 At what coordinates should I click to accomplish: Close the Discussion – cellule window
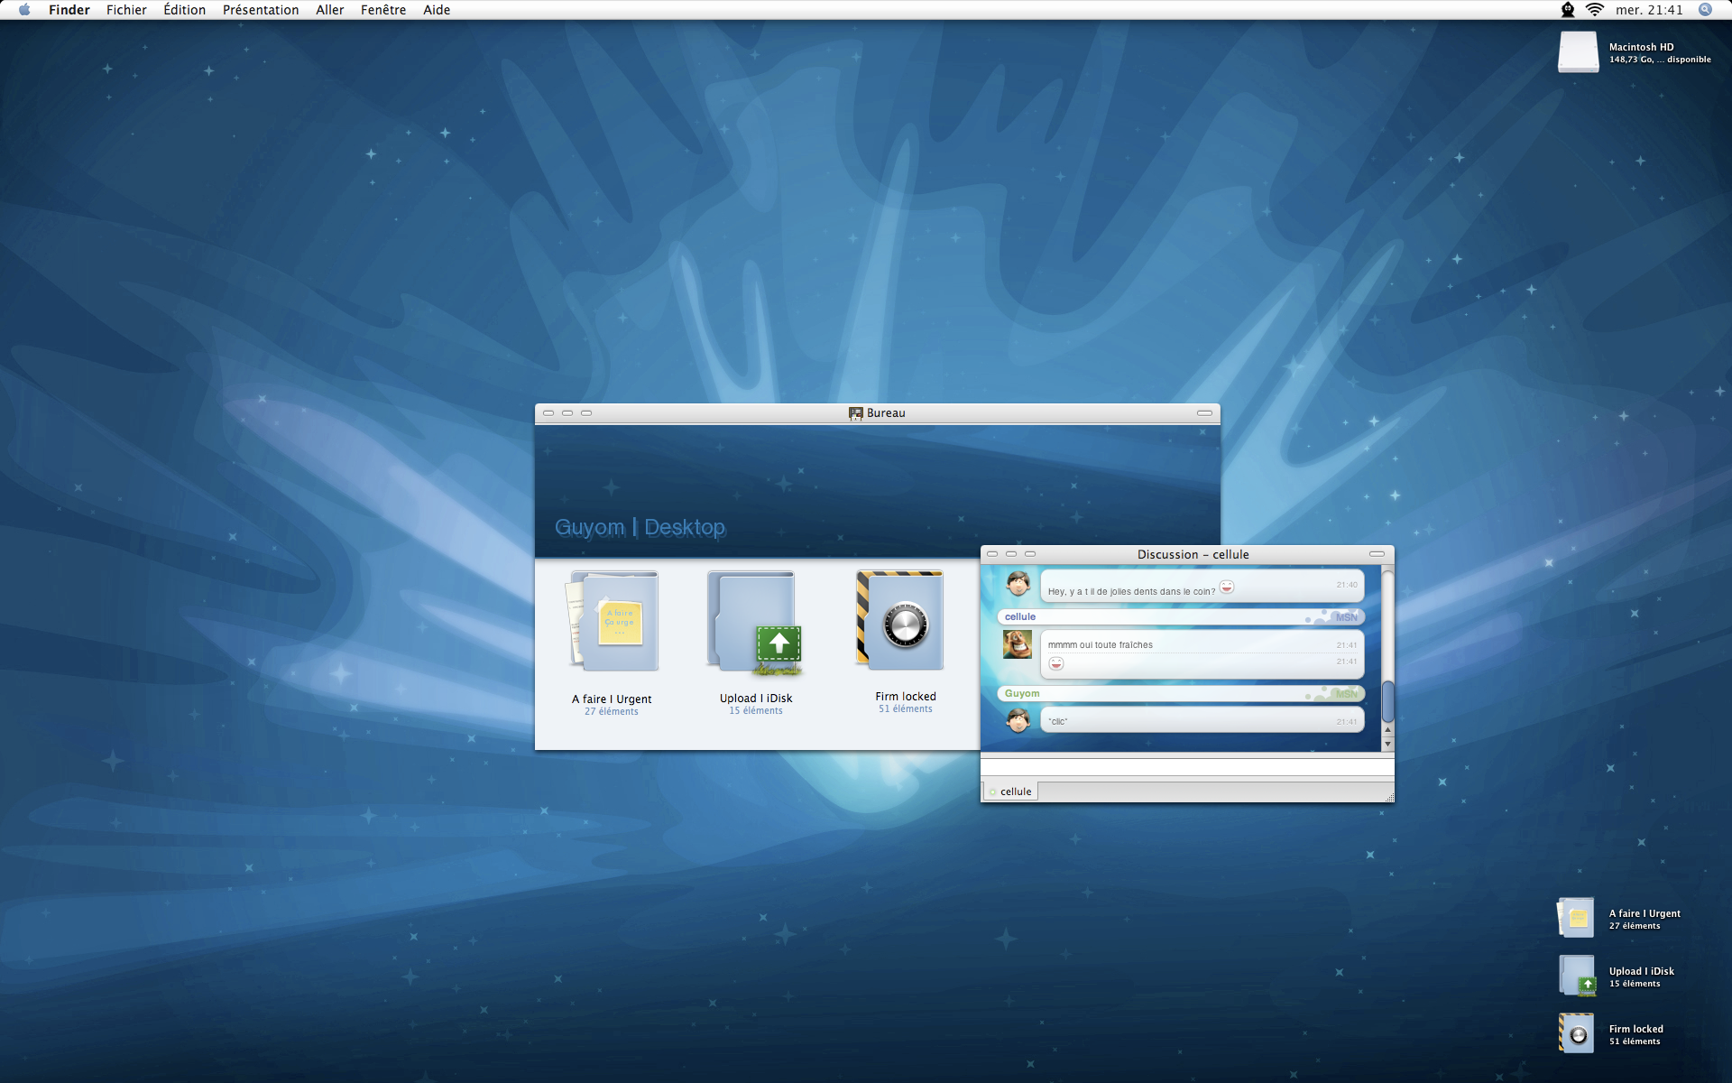(x=992, y=554)
